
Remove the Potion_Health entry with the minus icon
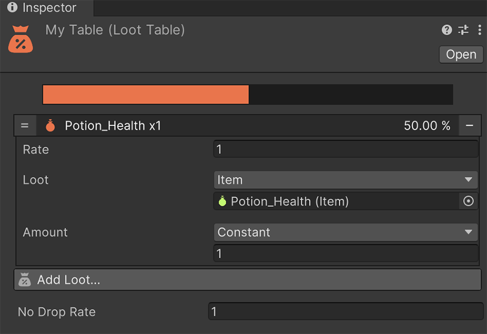coord(470,125)
